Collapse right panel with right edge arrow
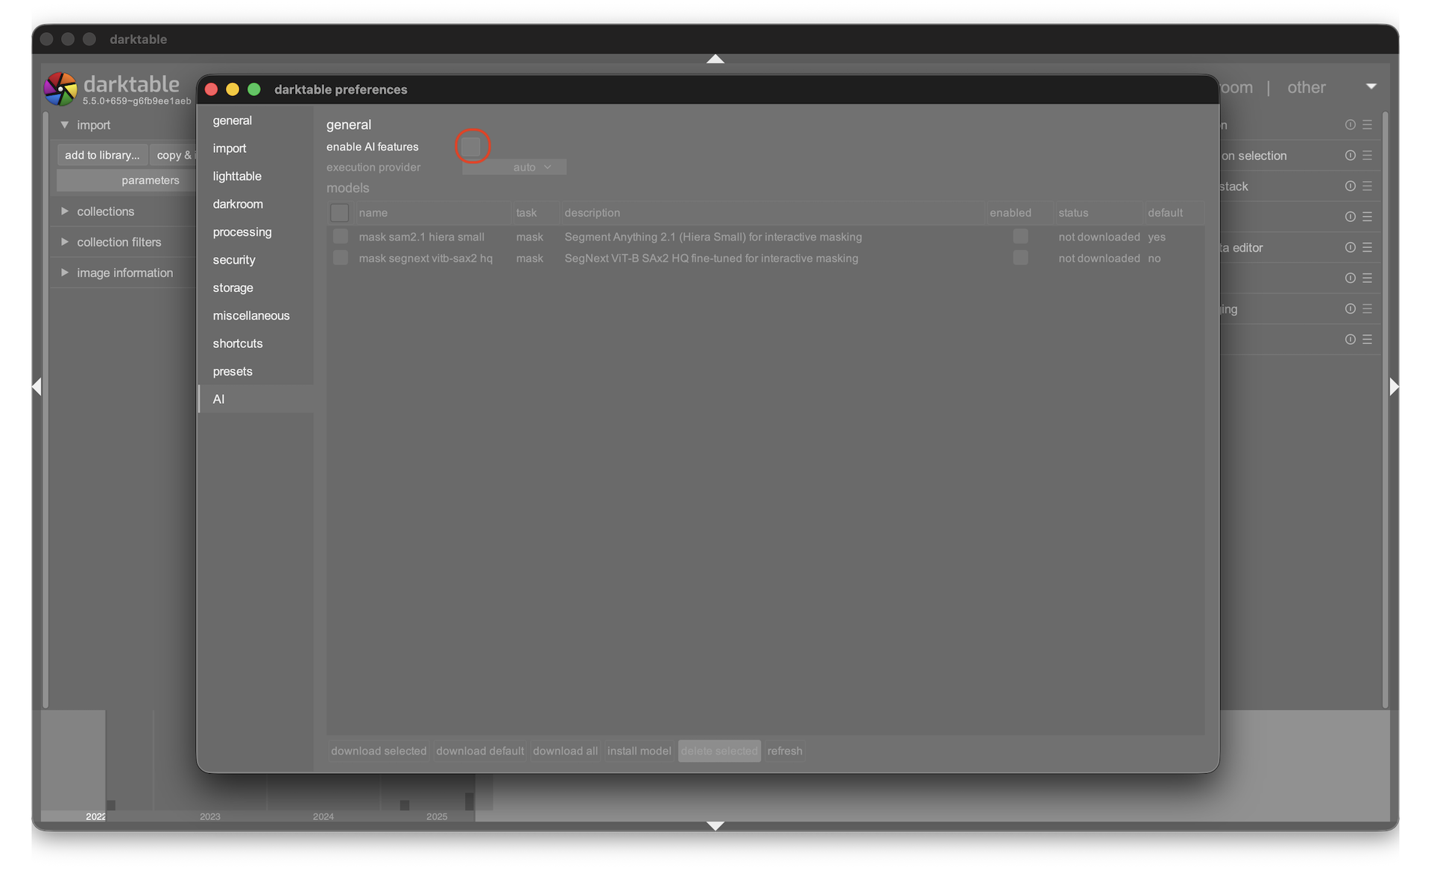This screenshot has height=870, width=1431. click(x=1394, y=386)
